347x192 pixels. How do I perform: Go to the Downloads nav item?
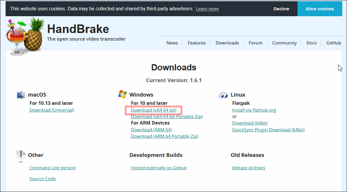point(227,43)
